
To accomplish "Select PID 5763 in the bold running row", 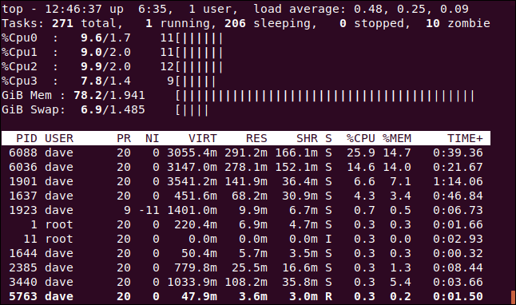I will click(x=23, y=296).
